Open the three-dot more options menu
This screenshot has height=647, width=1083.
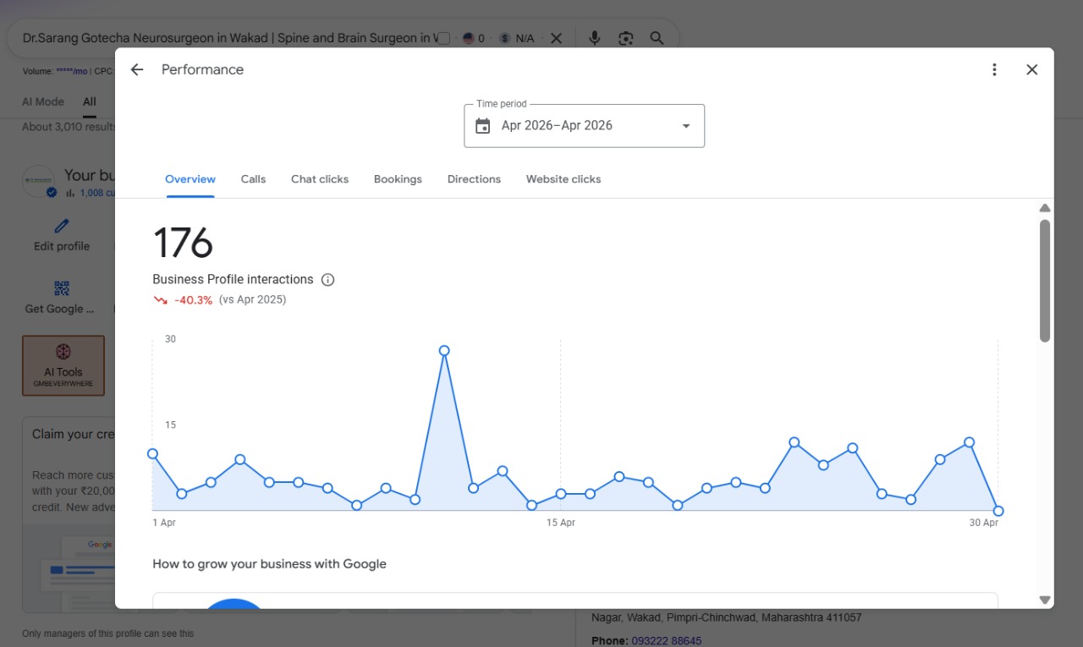click(x=994, y=69)
